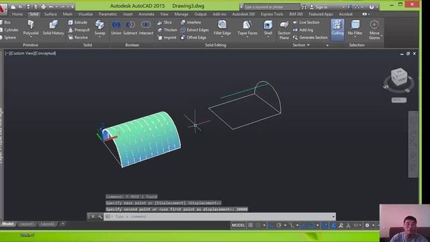The width and height of the screenshot is (430, 242).
Task: Click the Sign In button
Action: (318, 7)
